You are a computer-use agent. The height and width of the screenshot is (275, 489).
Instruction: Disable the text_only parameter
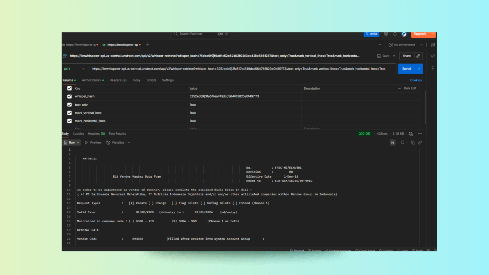click(x=70, y=105)
